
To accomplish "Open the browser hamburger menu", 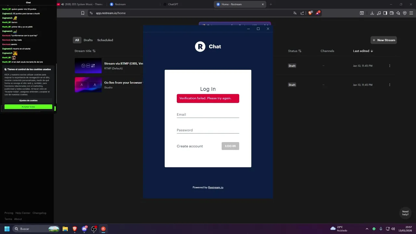I will coord(411,13).
